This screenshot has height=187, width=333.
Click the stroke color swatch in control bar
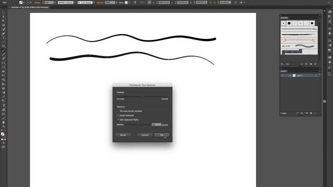pyautogui.click(x=28, y=3)
